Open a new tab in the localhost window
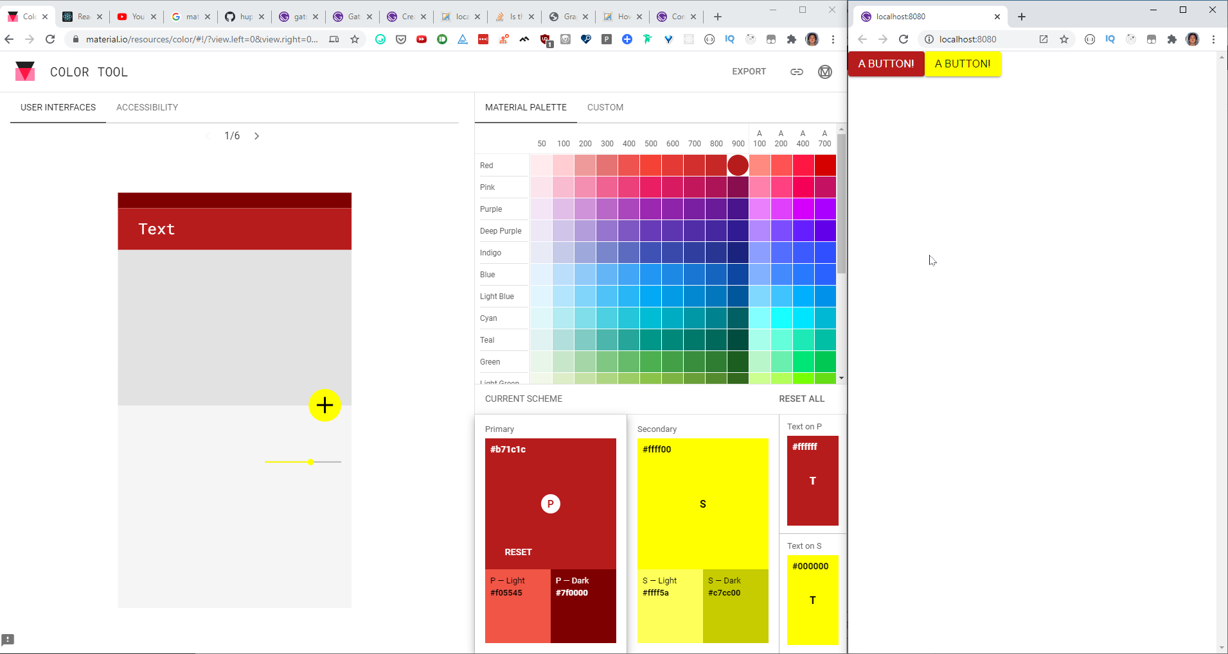This screenshot has height=654, width=1228. (1022, 17)
